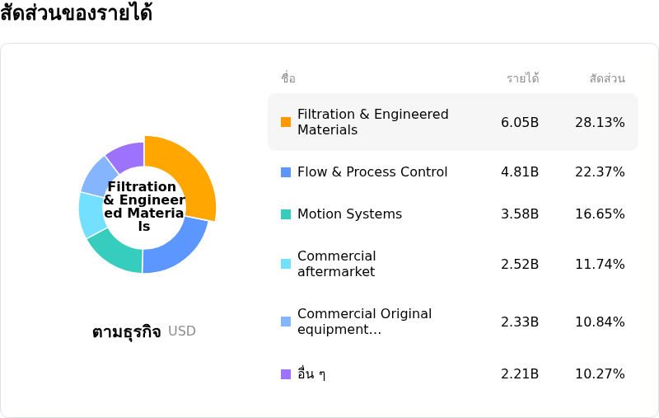This screenshot has height=418, width=659.
Task: Click revenue value 4.81B
Action: 520,172
